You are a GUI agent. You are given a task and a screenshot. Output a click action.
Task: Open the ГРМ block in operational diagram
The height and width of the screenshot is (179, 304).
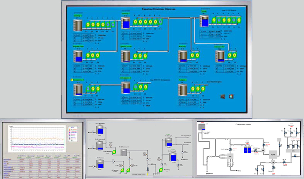[293, 151]
